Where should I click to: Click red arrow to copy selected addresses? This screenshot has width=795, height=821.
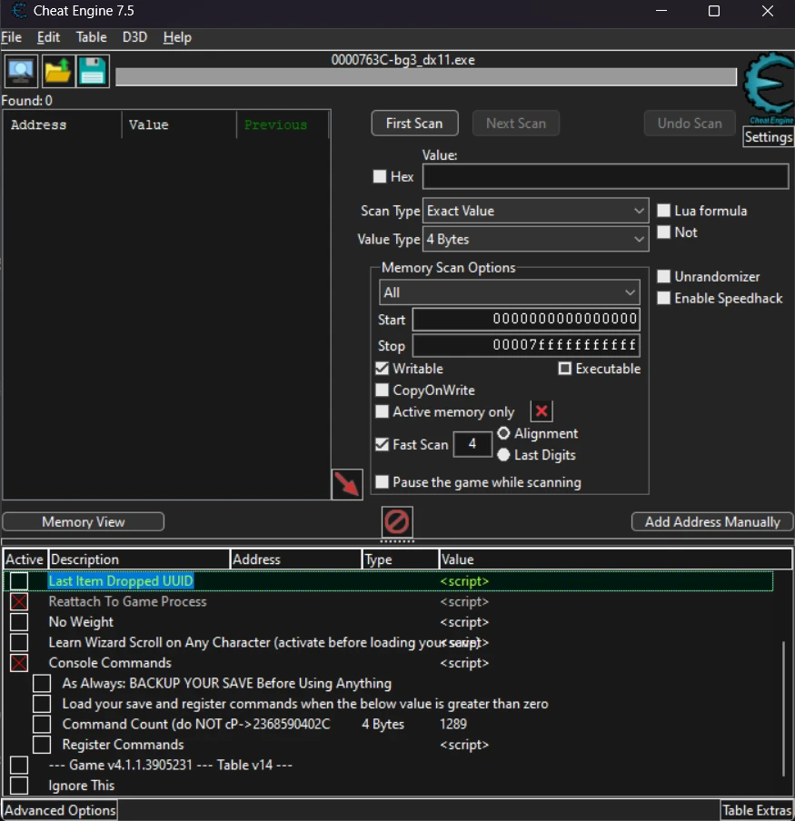point(347,484)
